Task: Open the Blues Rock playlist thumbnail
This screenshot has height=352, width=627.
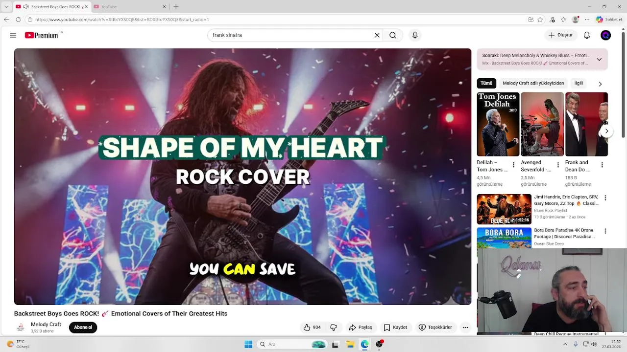Action: (x=504, y=209)
